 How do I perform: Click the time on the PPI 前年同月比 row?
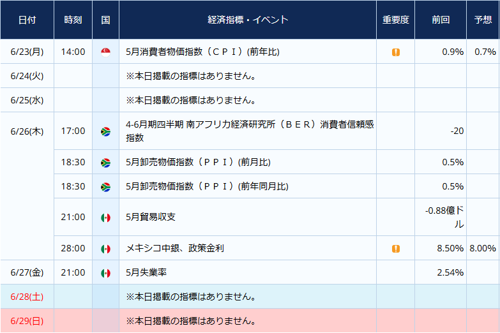click(73, 186)
